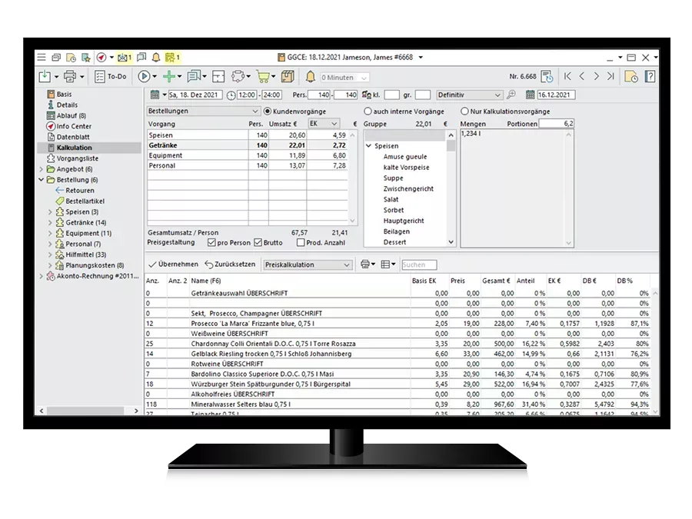Select Info Center in the sidebar
This screenshot has height=519, width=692.
[x=73, y=126]
